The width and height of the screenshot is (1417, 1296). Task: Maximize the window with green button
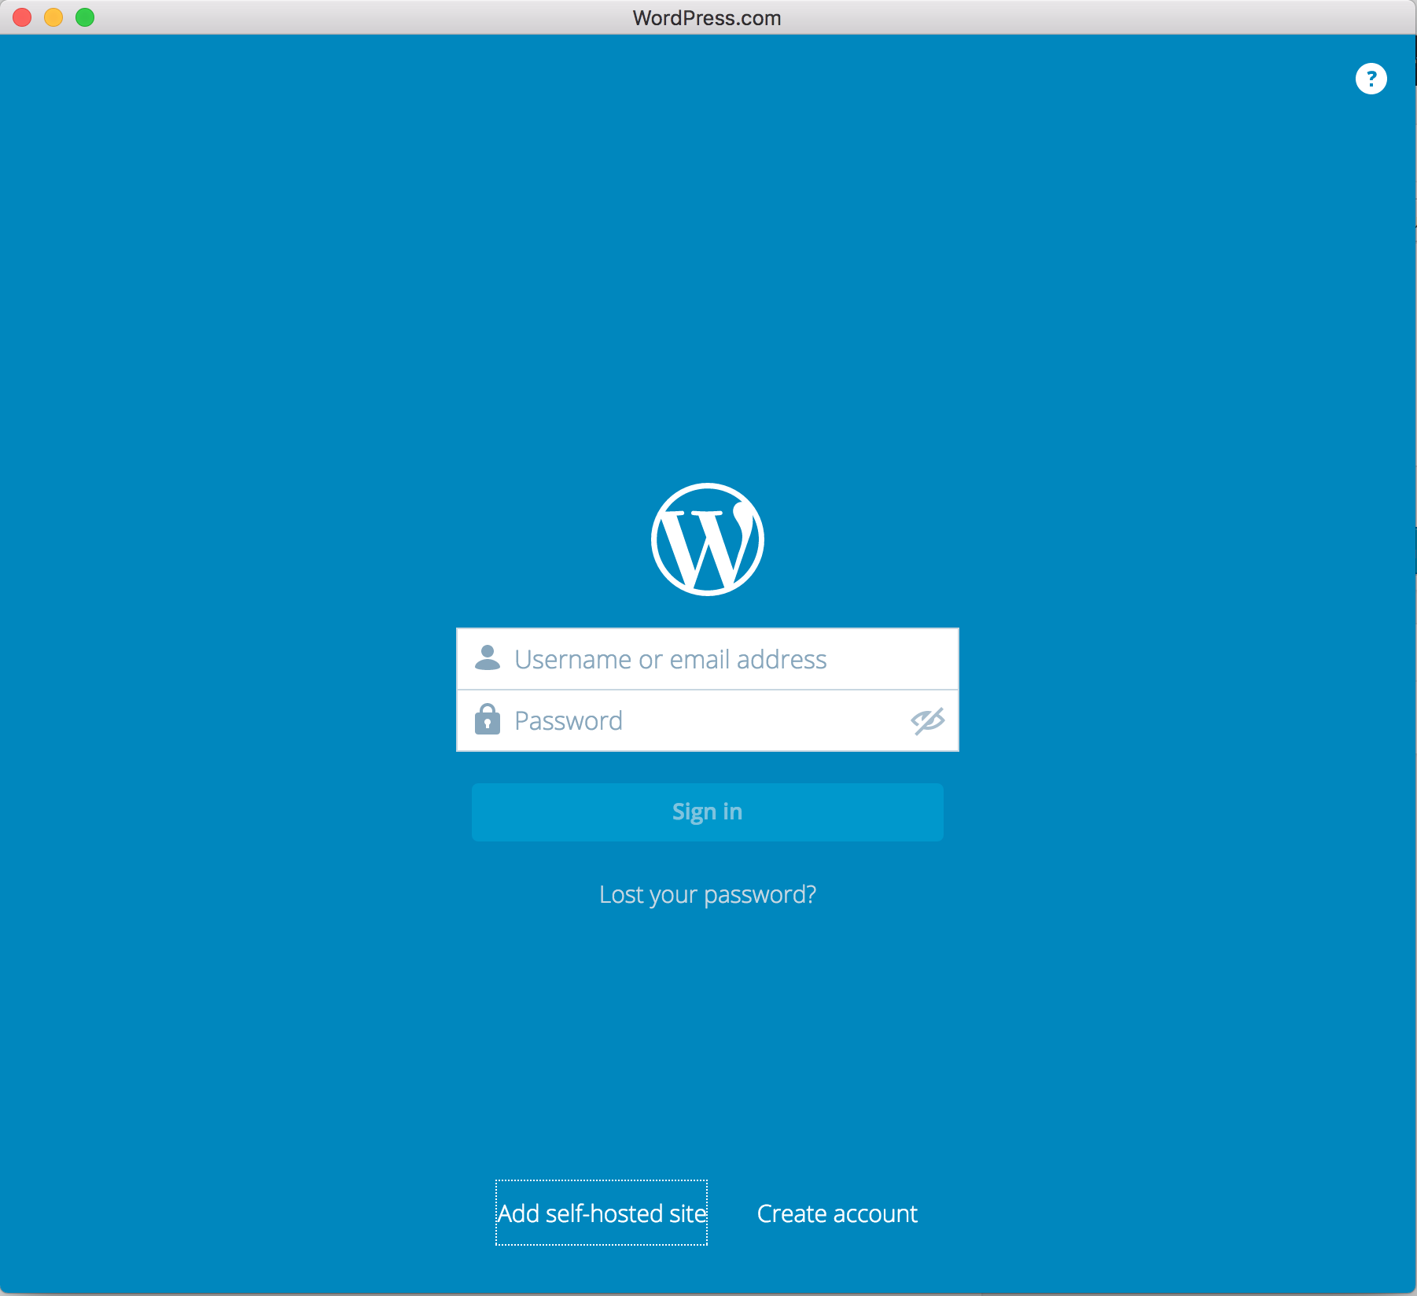pos(85,17)
